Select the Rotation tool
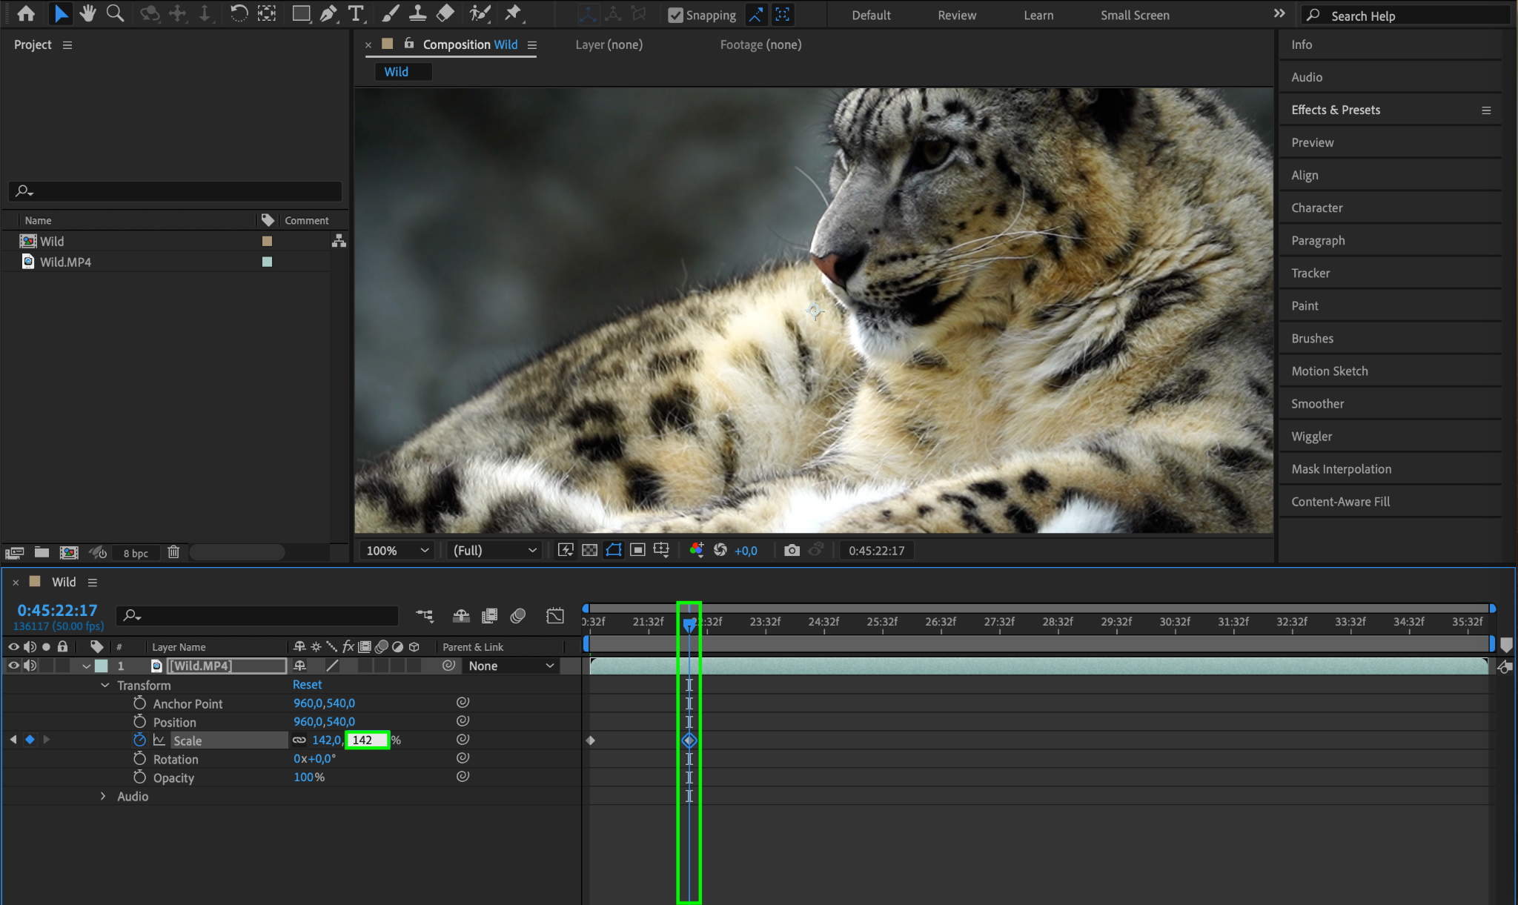 [238, 13]
